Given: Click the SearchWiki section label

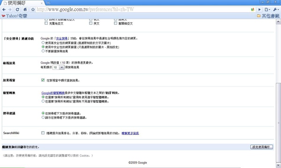Looking at the screenshot, I should point(11,133).
